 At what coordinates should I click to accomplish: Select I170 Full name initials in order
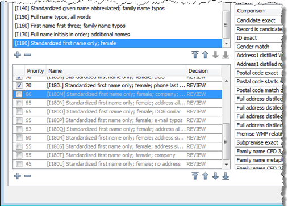[118, 35]
